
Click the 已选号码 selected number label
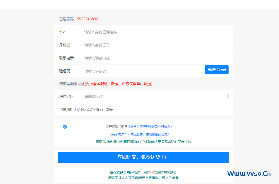point(66,19)
